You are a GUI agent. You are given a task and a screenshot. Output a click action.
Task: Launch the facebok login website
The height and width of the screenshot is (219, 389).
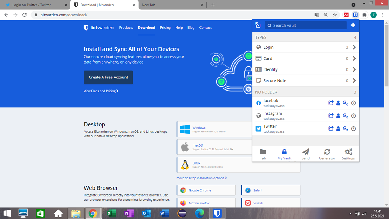pyautogui.click(x=331, y=103)
